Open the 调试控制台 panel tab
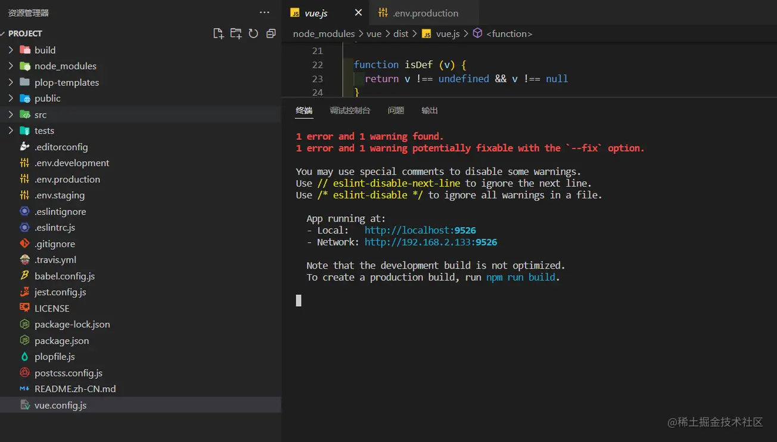The height and width of the screenshot is (442, 777). point(350,110)
